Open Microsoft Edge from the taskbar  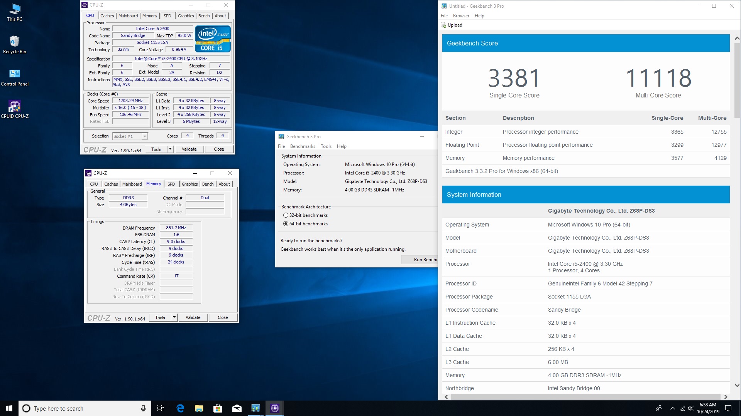coord(180,408)
